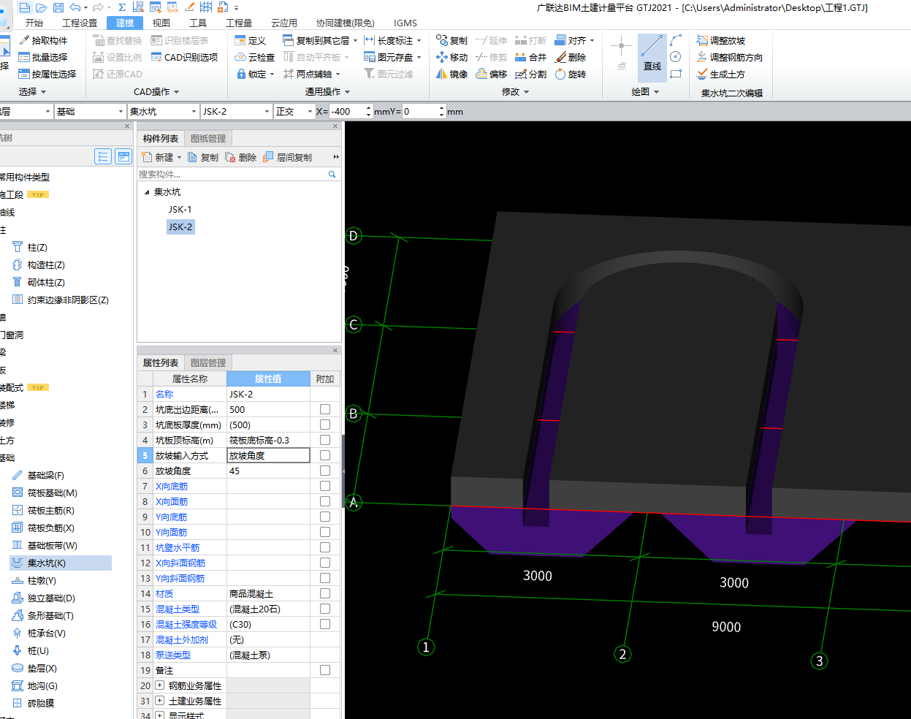Image resolution: width=911 pixels, height=719 pixels.
Task: Click the 调整放坡 adjust slope tool
Action: pos(721,40)
